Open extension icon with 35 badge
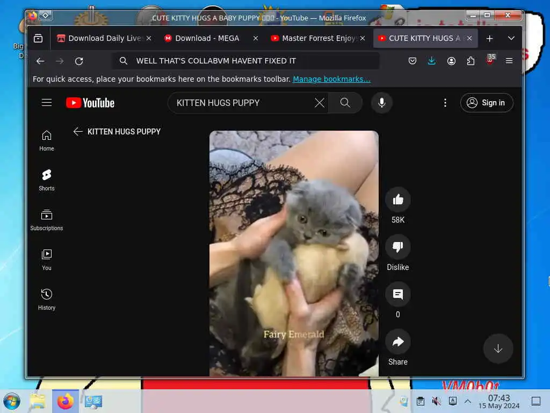The image size is (550, 413). point(490,60)
